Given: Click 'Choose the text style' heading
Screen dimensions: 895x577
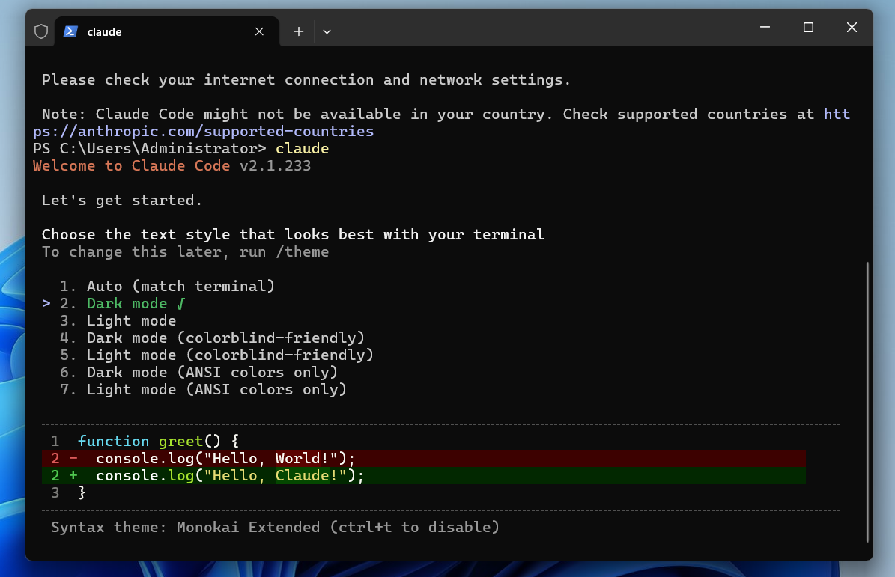Looking at the screenshot, I should [x=293, y=234].
